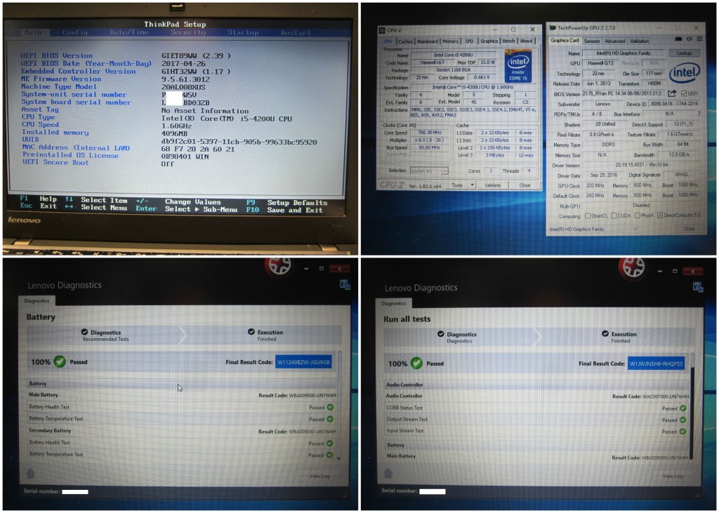The width and height of the screenshot is (719, 513).
Task: Select the Startup tab in ThinkPad Setup
Action: (x=243, y=32)
